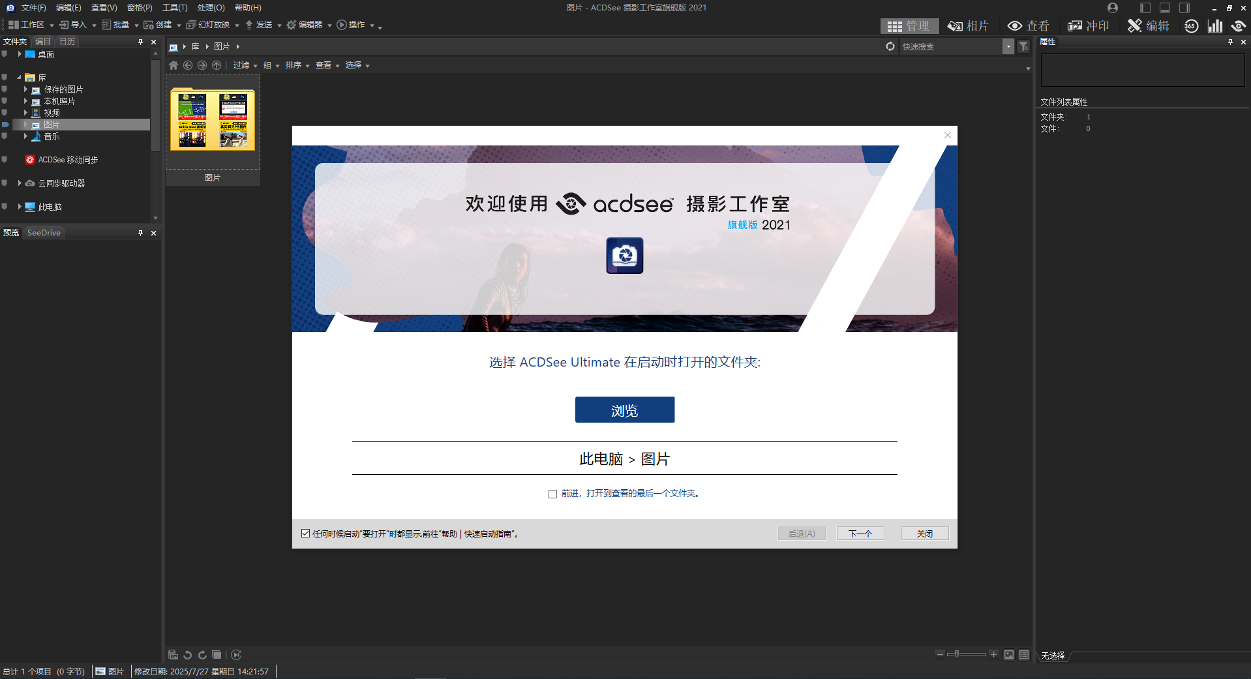Click the user account profile icon
The height and width of the screenshot is (679, 1251).
click(x=1113, y=8)
